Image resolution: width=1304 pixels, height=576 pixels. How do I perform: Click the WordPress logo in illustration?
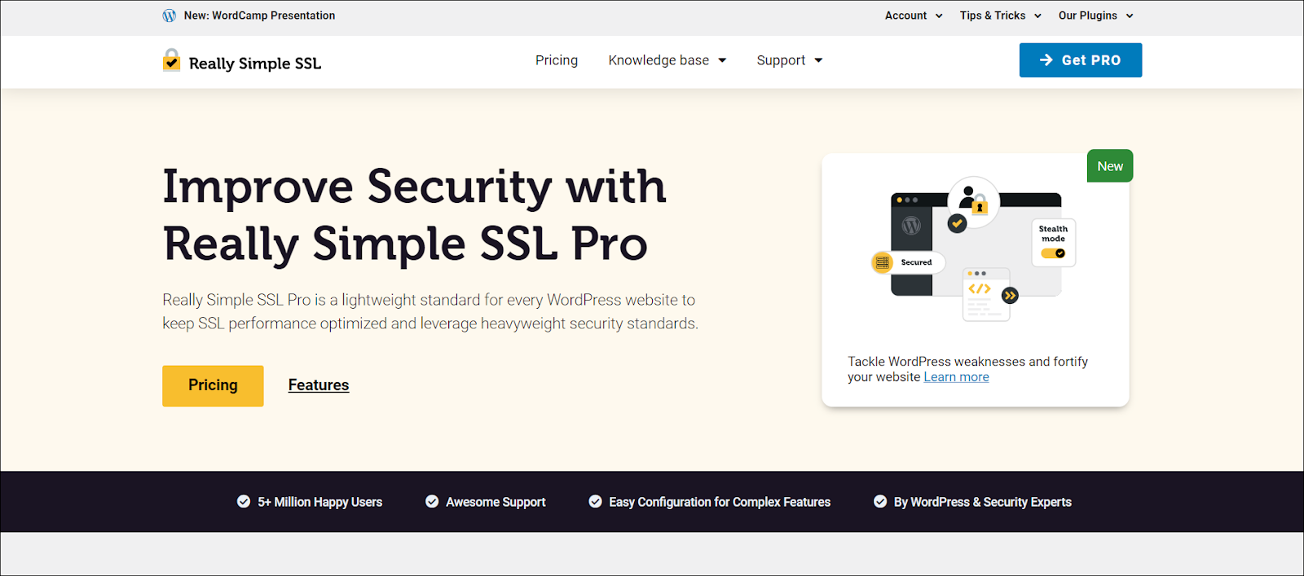pyautogui.click(x=911, y=226)
